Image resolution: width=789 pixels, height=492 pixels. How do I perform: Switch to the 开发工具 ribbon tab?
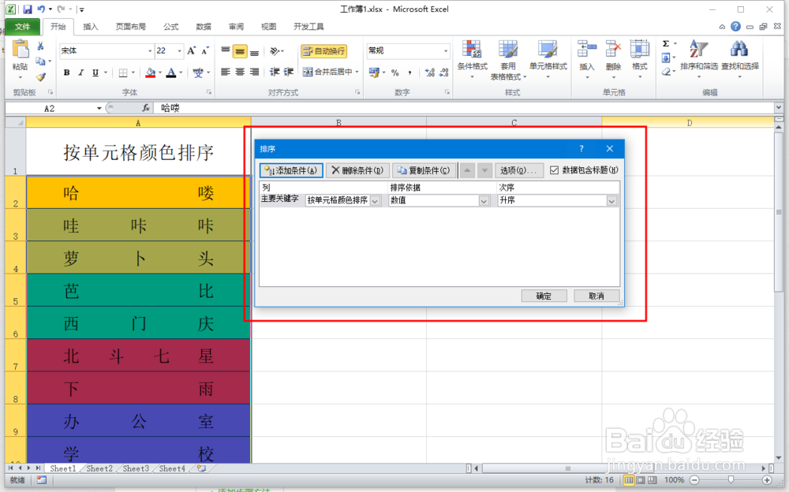click(x=308, y=27)
